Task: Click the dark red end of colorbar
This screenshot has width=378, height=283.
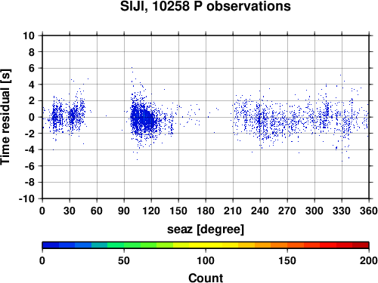Action: (x=361, y=245)
